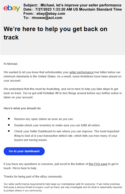This screenshot has width=125, height=194.
Task: Click the third bullet point marker
Action: pyautogui.click(x=9, y=131)
